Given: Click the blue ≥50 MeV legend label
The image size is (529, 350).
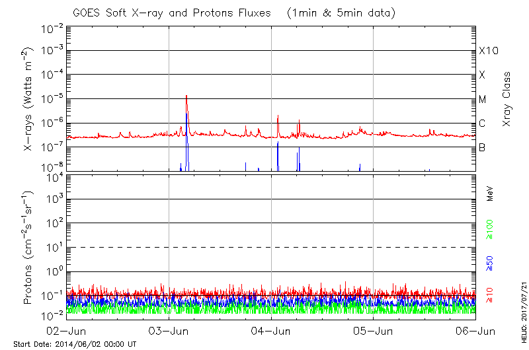Looking at the screenshot, I should (x=490, y=263).
